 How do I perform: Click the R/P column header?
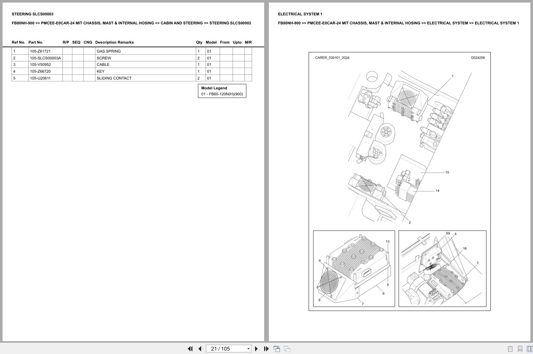[66, 42]
